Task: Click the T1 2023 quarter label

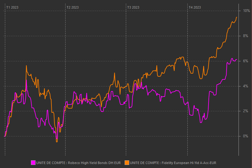Action: coord(12,7)
